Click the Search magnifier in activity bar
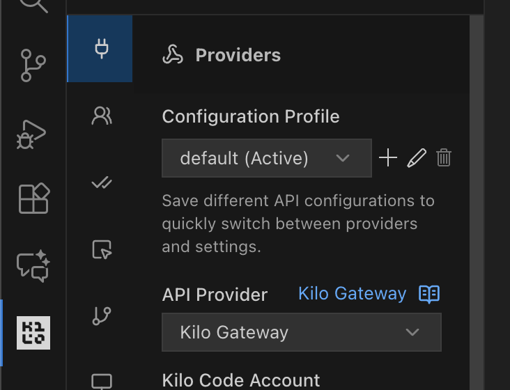 [x=33, y=6]
